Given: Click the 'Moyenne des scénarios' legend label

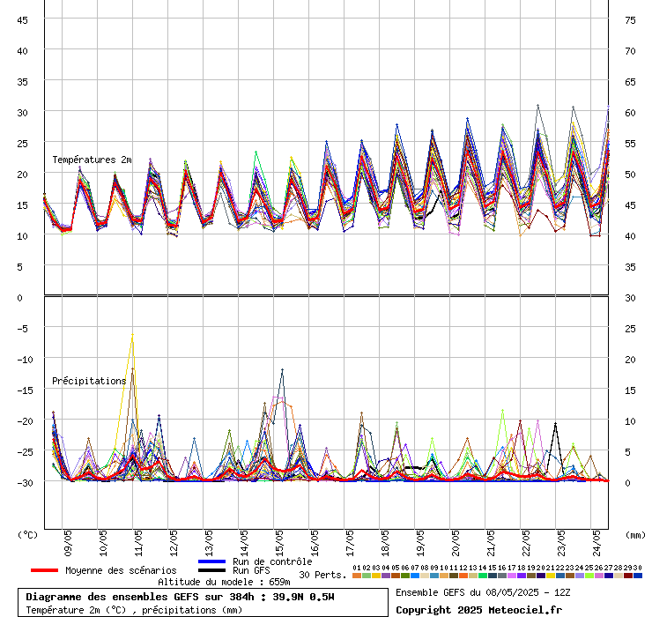Looking at the screenshot, I should click(121, 570).
